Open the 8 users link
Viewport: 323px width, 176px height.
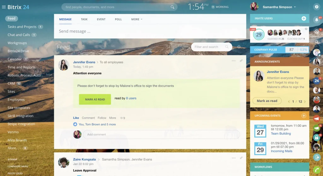click(x=131, y=98)
